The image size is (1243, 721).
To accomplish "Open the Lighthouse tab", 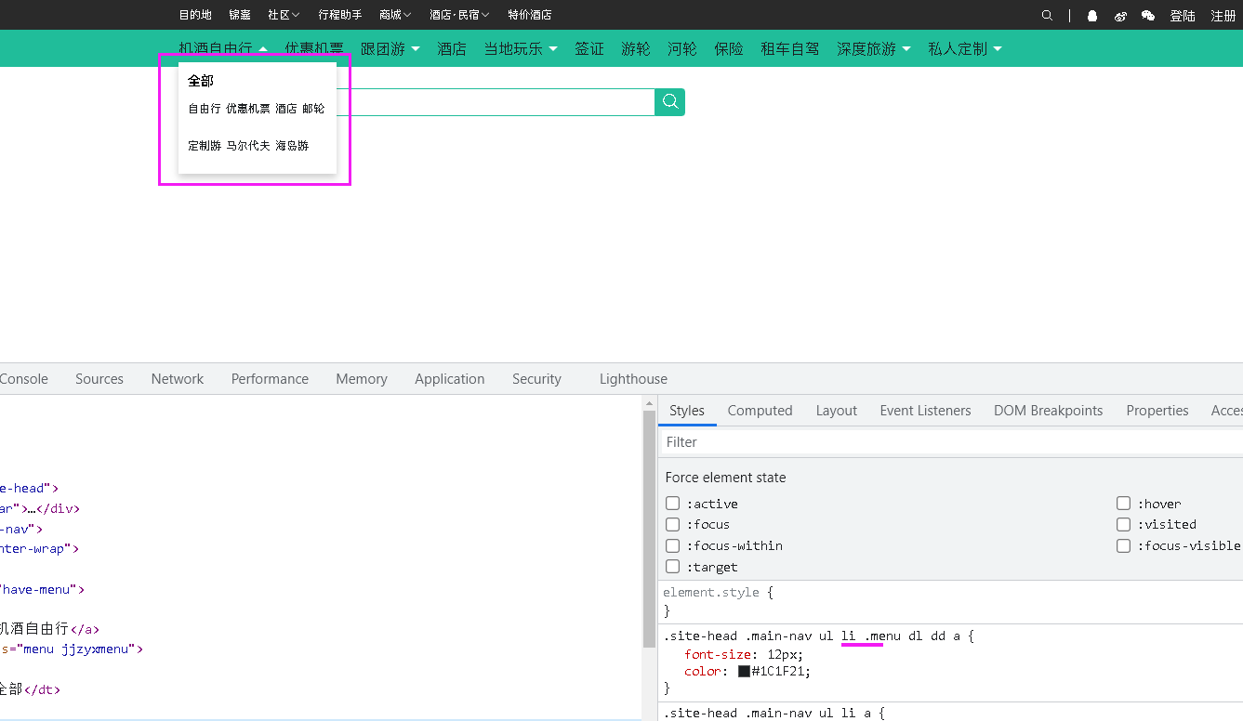I will coord(633,379).
